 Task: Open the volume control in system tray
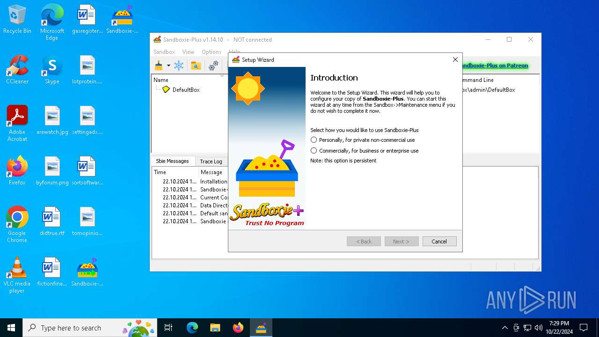click(538, 328)
